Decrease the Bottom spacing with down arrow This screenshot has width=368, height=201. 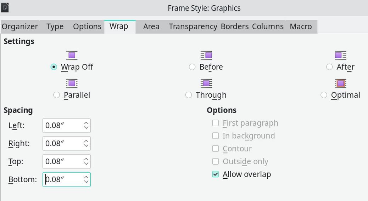click(x=86, y=182)
